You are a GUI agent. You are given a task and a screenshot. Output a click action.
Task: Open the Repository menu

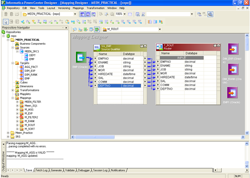tap(13, 8)
